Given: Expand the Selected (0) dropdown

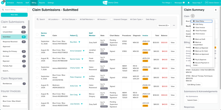Looking at the screenshot, I should [164, 25].
